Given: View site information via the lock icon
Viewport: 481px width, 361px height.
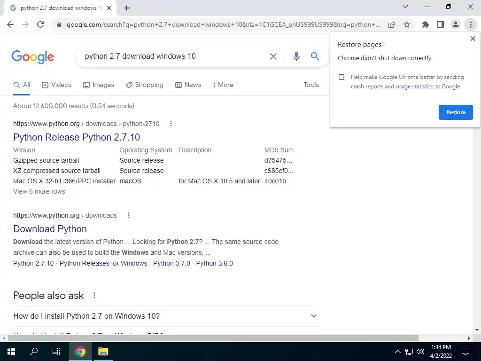Looking at the screenshot, I should click(x=59, y=24).
